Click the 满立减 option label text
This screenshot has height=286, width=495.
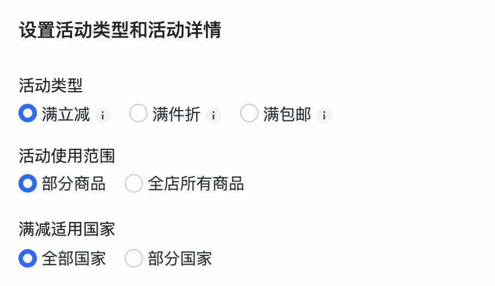66,115
